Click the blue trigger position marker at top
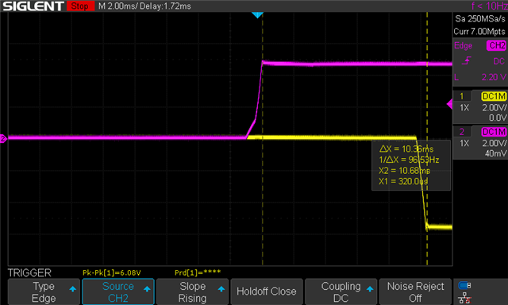The width and height of the screenshot is (508, 305). [x=257, y=15]
